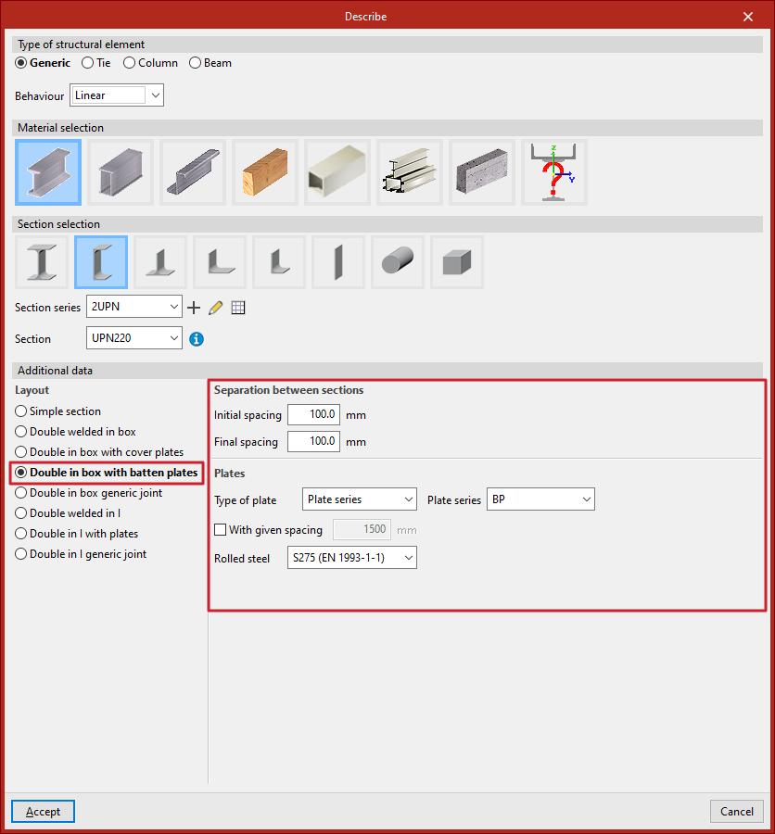Screen dimensions: 775x834
Task: Click the Initial spacing input field
Action: [313, 415]
